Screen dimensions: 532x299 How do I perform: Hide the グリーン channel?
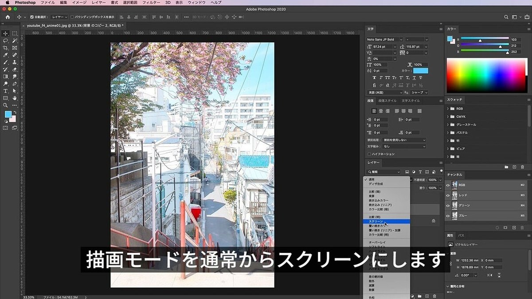(448, 206)
